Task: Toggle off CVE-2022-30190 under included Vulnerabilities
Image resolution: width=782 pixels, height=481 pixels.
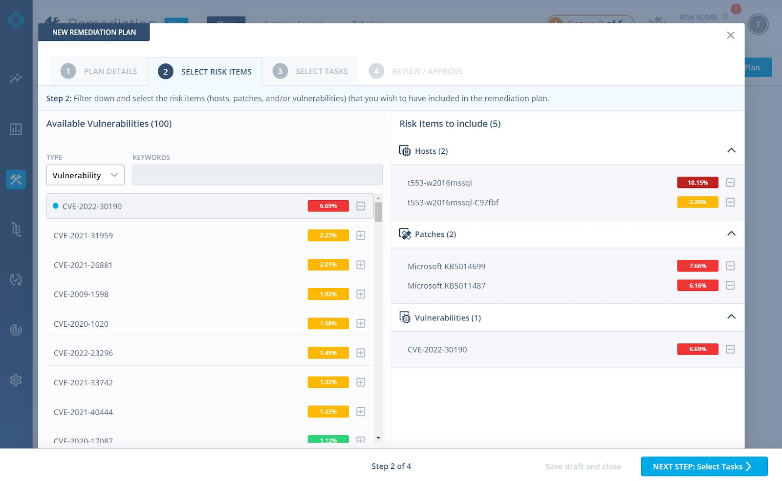Action: (730, 349)
